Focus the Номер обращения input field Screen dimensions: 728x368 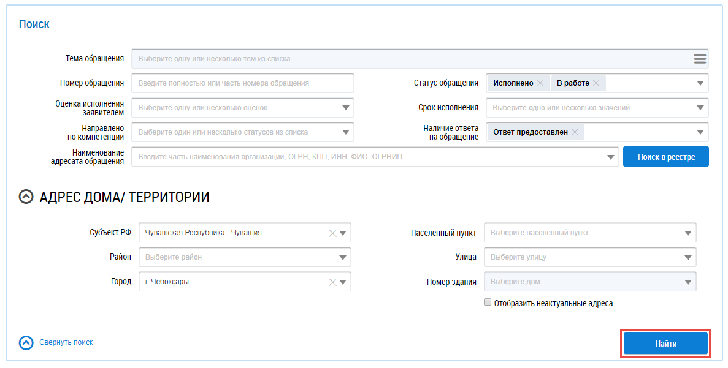[243, 83]
